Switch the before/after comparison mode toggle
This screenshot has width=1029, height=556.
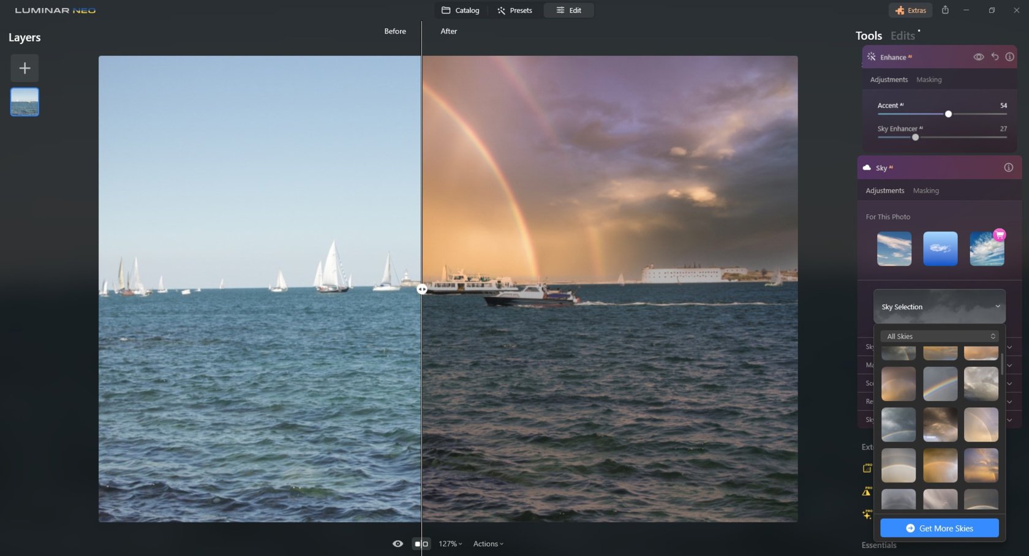click(421, 543)
